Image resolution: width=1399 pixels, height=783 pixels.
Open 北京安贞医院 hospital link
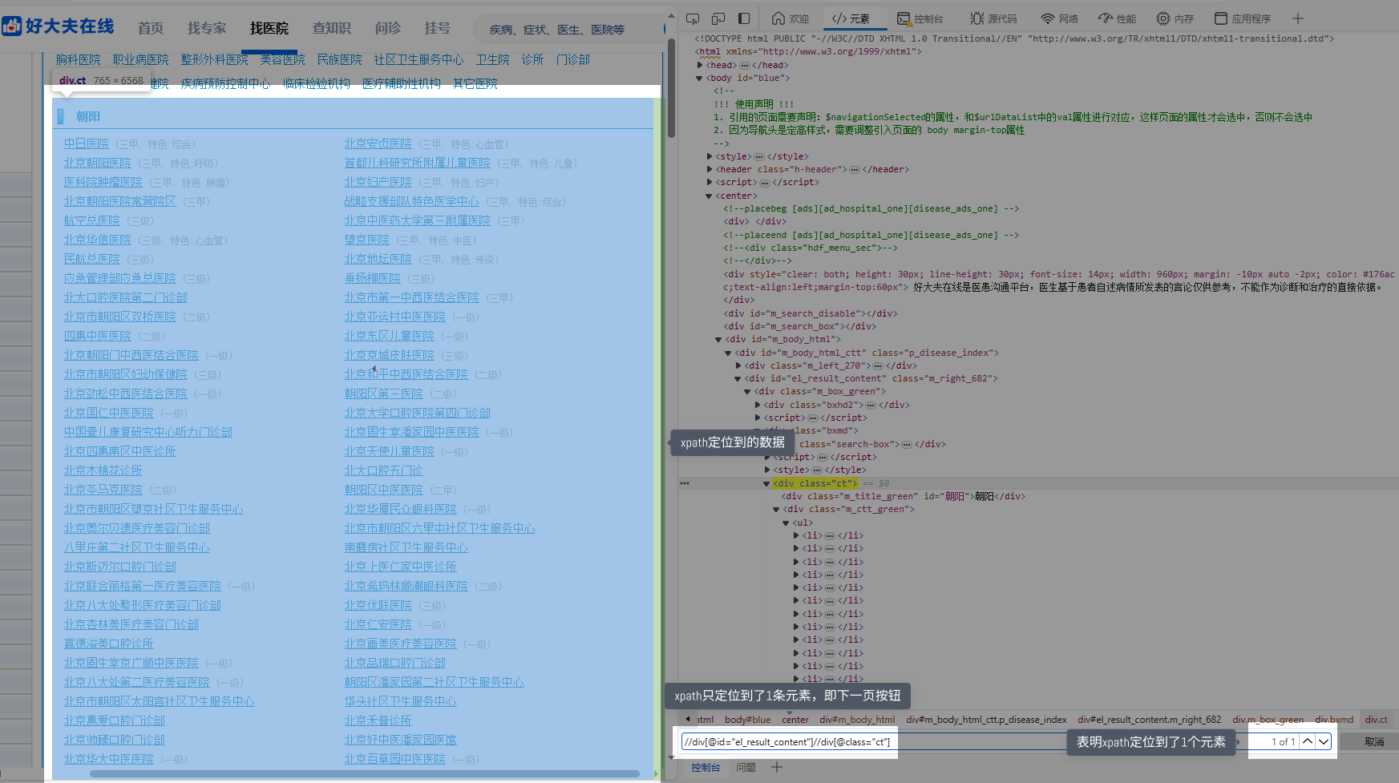[x=378, y=143]
